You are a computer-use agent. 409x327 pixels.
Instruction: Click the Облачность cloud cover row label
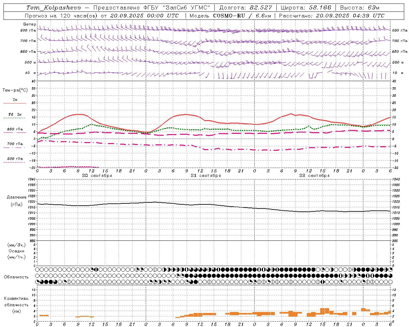[16, 277]
